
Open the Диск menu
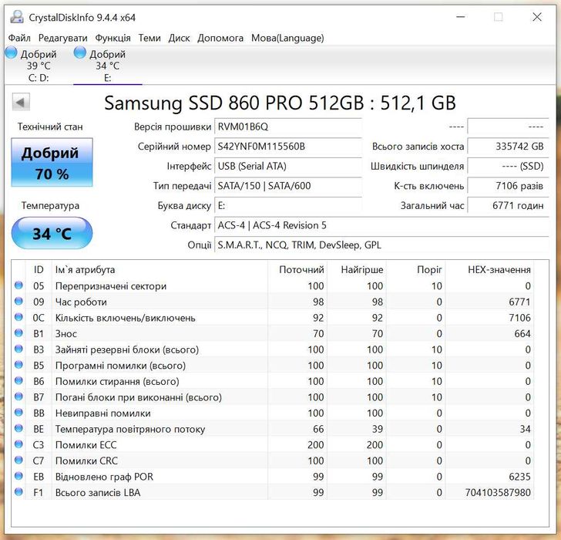pyautogui.click(x=179, y=38)
